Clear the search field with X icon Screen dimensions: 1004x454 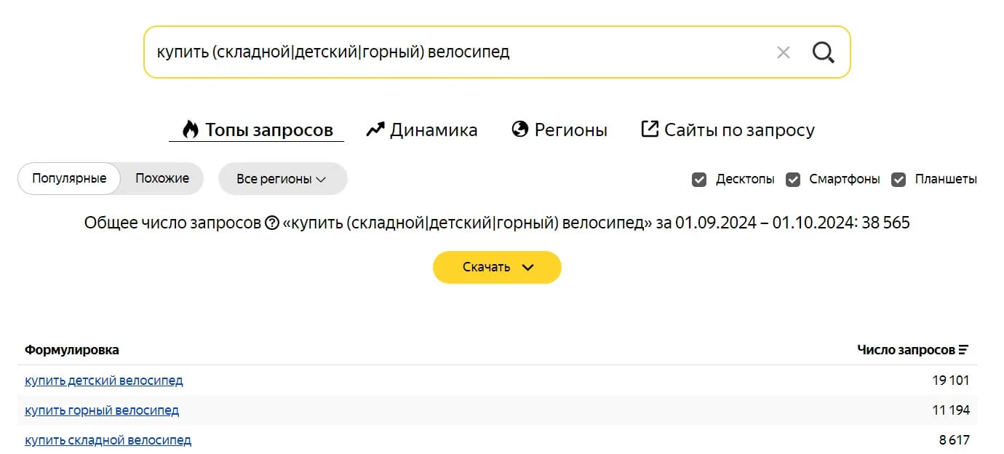pyautogui.click(x=783, y=52)
